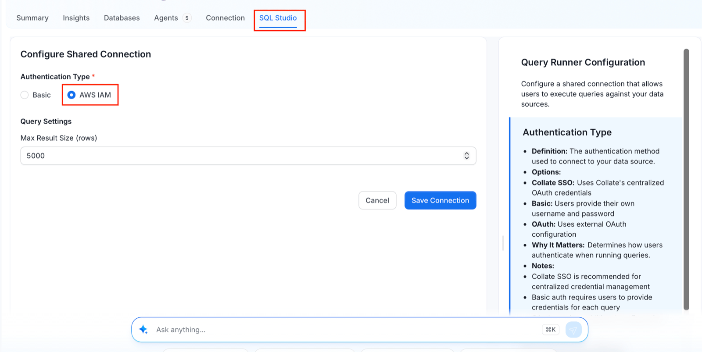Click the help panel vertical scrollbar
Screen dimensions: 702x352
686,180
